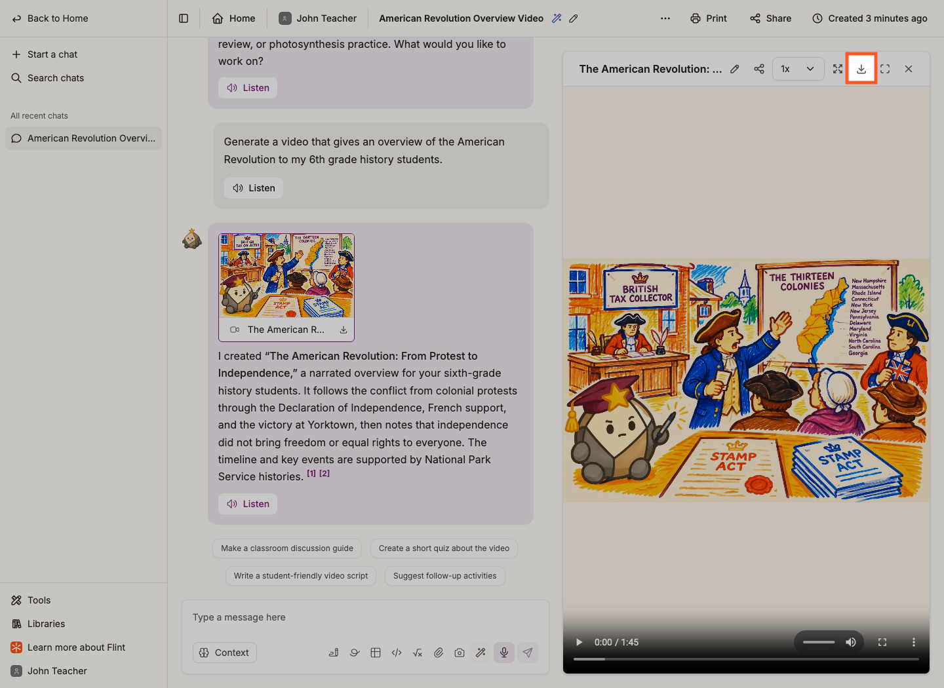
Task: Click 'Suggest follow-up activities' suggestion
Action: click(444, 576)
